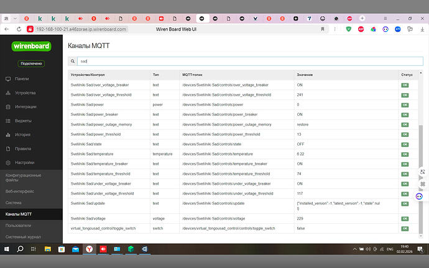Click the table vertical scrollbar
The image size is (429, 268).
pyautogui.click(x=420, y=177)
